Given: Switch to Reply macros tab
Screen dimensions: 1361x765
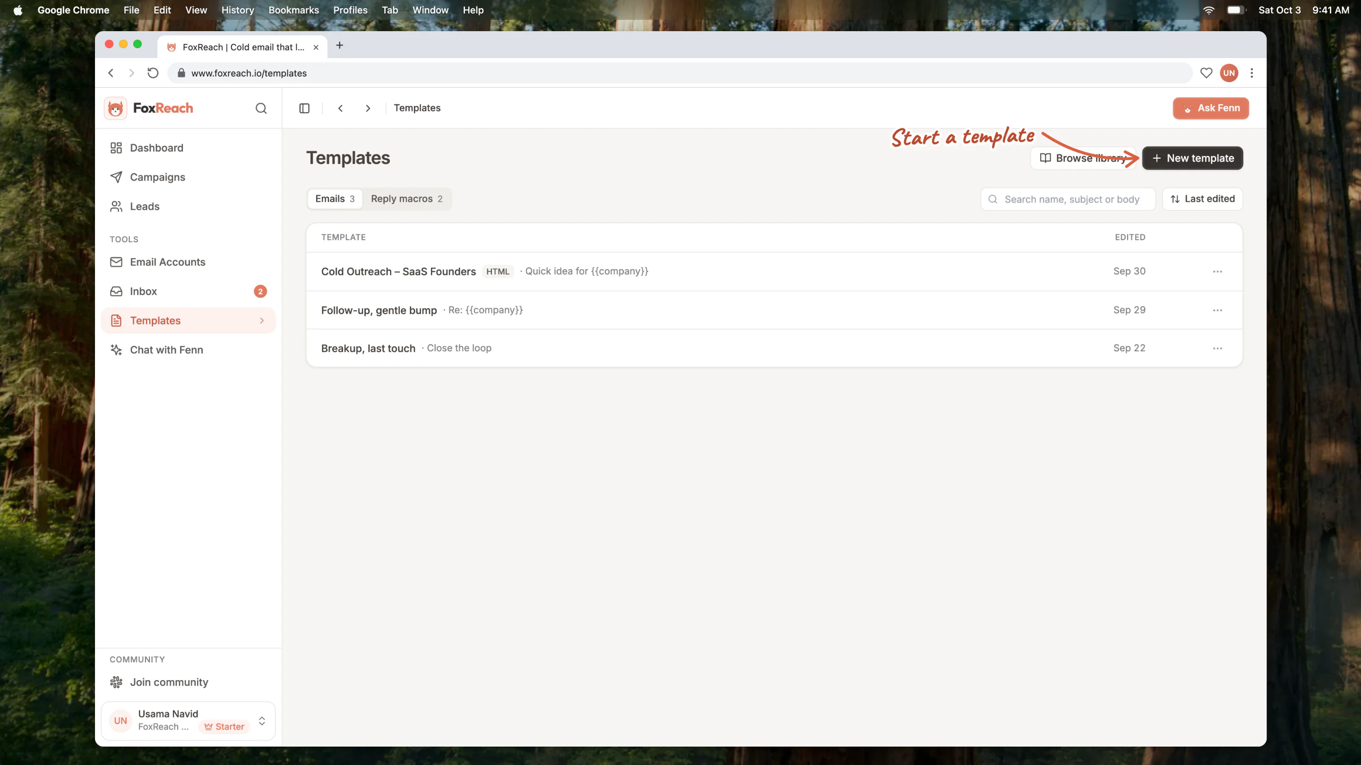Looking at the screenshot, I should 406,199.
